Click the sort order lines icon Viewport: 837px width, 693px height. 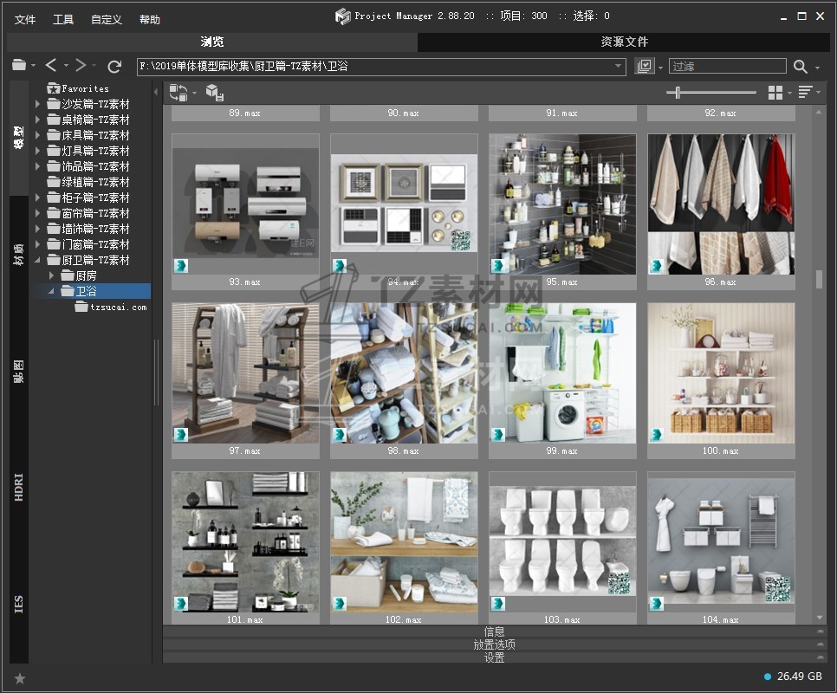[x=805, y=93]
